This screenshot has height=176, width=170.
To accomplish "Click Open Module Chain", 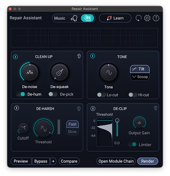I will pos(116,161).
